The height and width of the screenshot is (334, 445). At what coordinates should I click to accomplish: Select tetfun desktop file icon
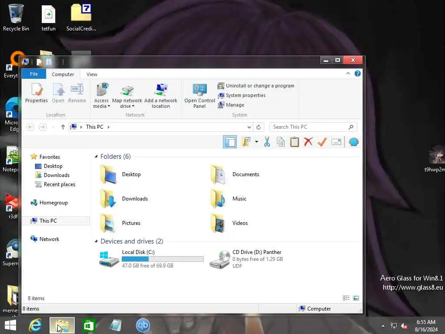pos(49,18)
